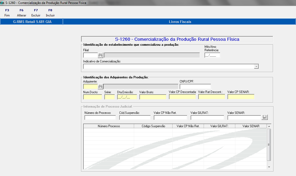The image size is (296, 176).
Task: Focus the Valor CP Descontada field
Action: pyautogui.click(x=182, y=97)
